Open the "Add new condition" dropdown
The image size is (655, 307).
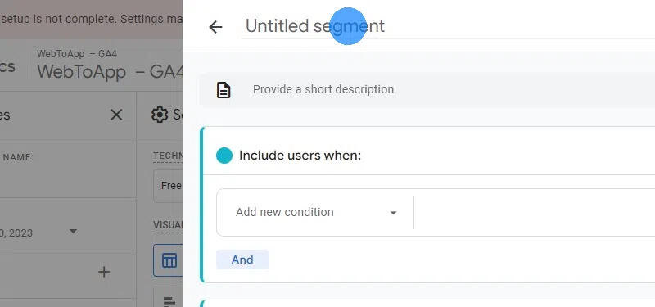315,212
